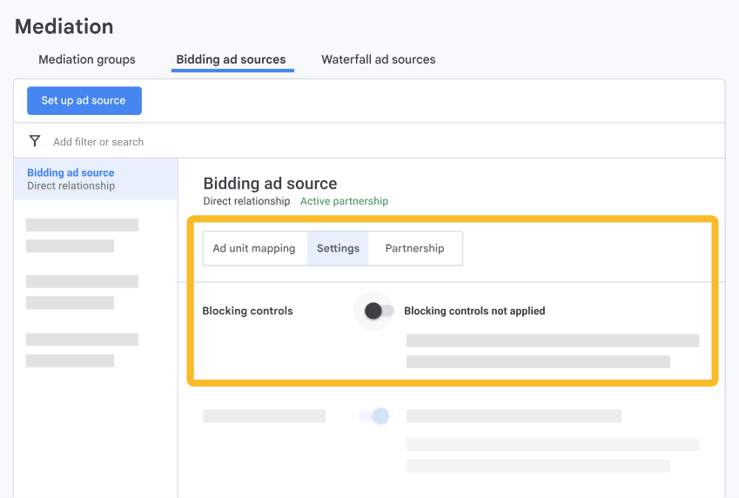Select the Settings tab
The image size is (739, 498).
(x=338, y=248)
